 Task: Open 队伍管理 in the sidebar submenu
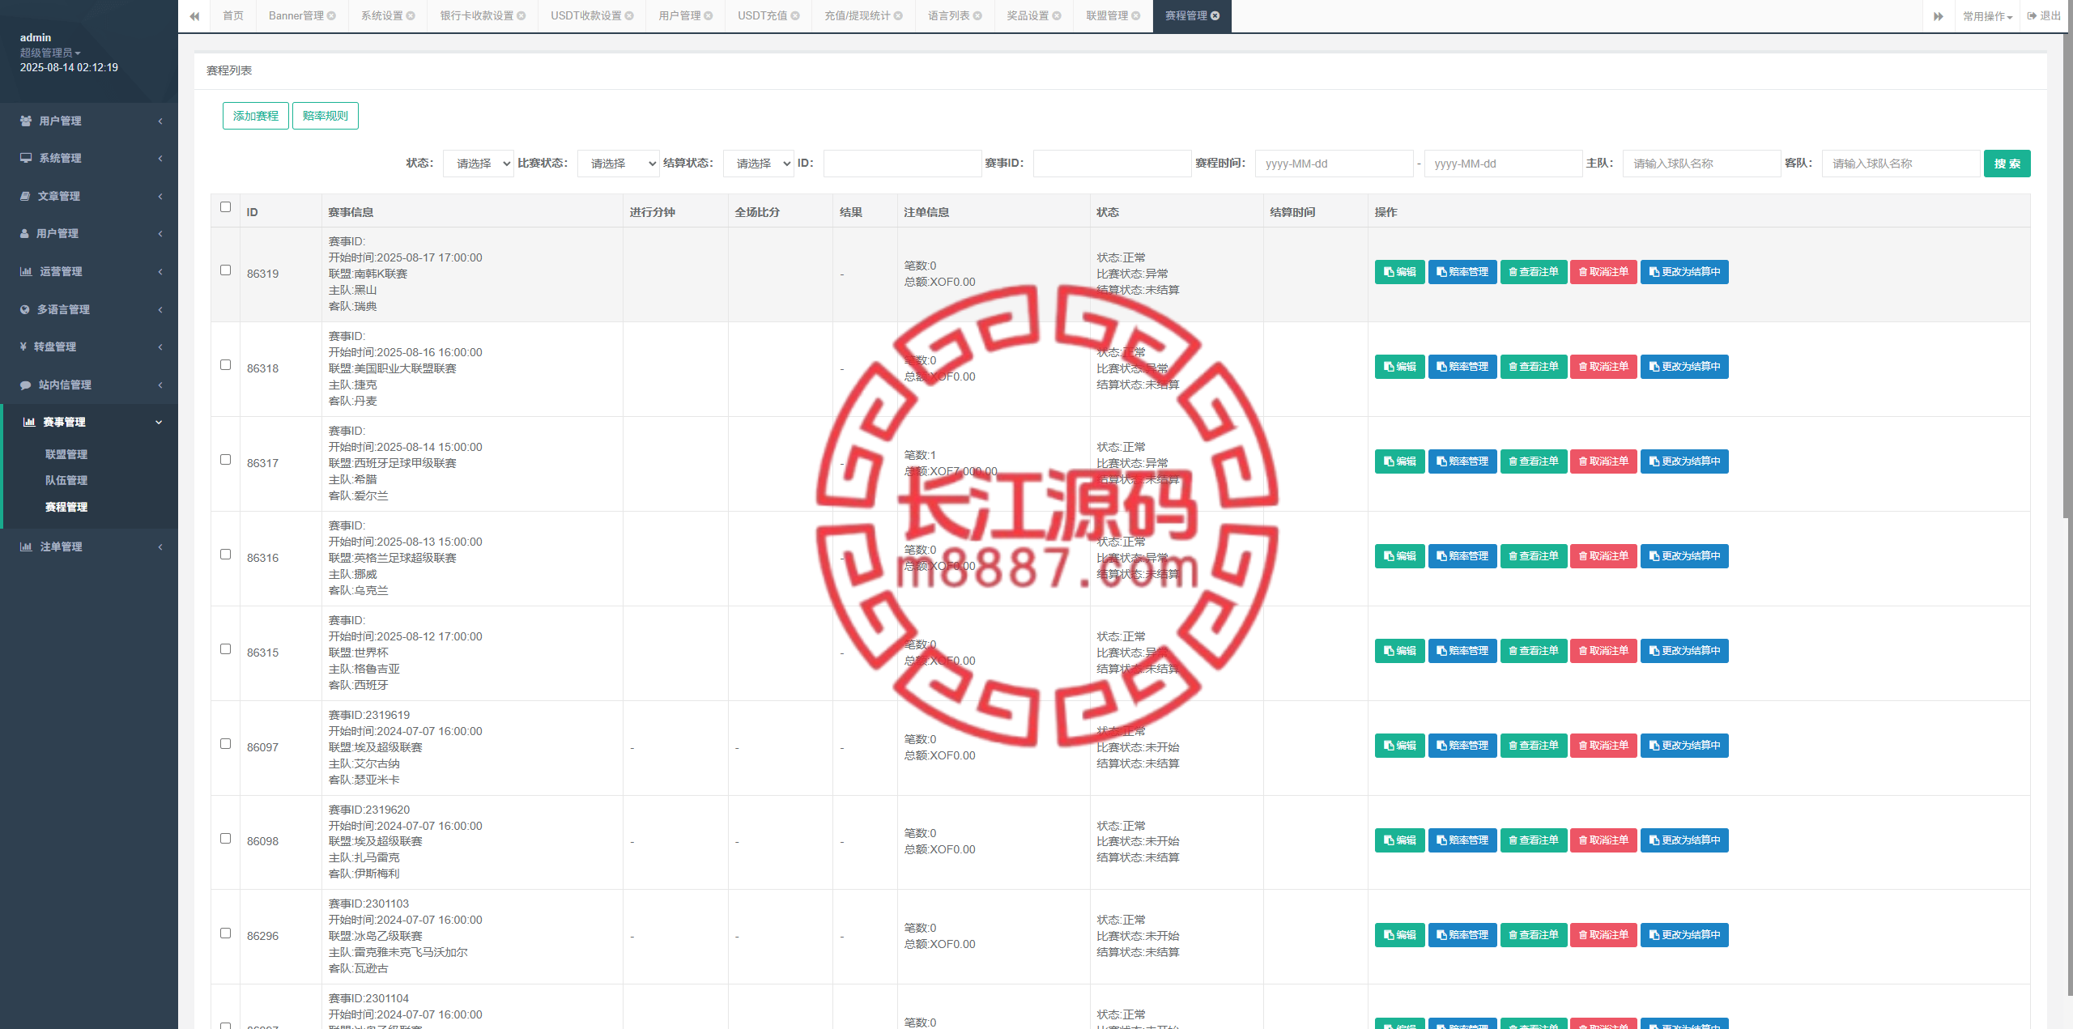coord(66,480)
